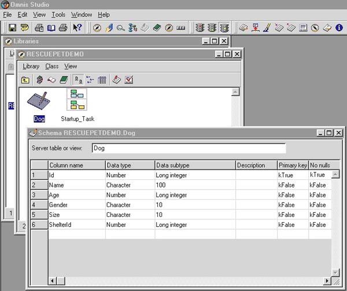Click the red download-to-computer icon

click(256, 28)
